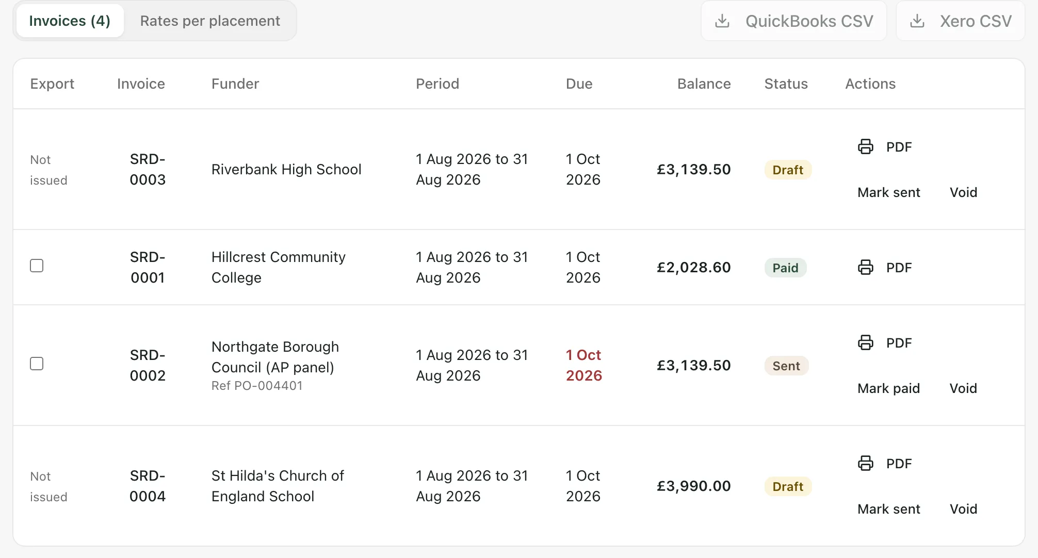The width and height of the screenshot is (1038, 558).
Task: Click the Xero CSV button label
Action: 976,21
